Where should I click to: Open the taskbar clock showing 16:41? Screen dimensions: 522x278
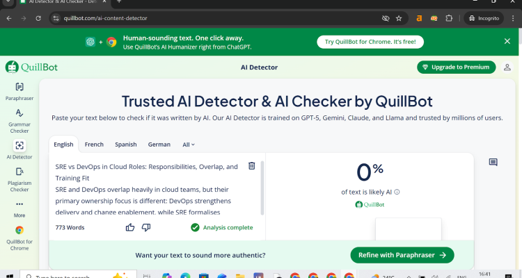484,275
